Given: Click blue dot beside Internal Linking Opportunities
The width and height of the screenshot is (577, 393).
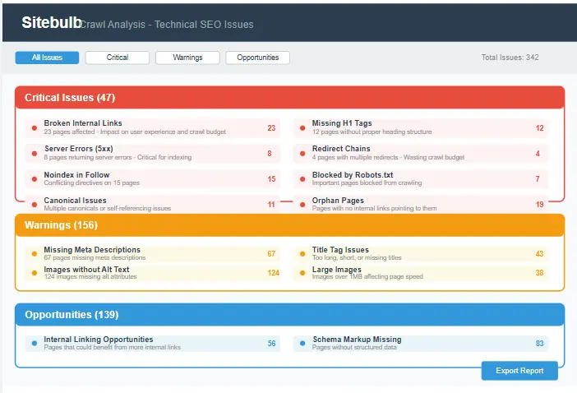Looking at the screenshot, I should coord(34,343).
